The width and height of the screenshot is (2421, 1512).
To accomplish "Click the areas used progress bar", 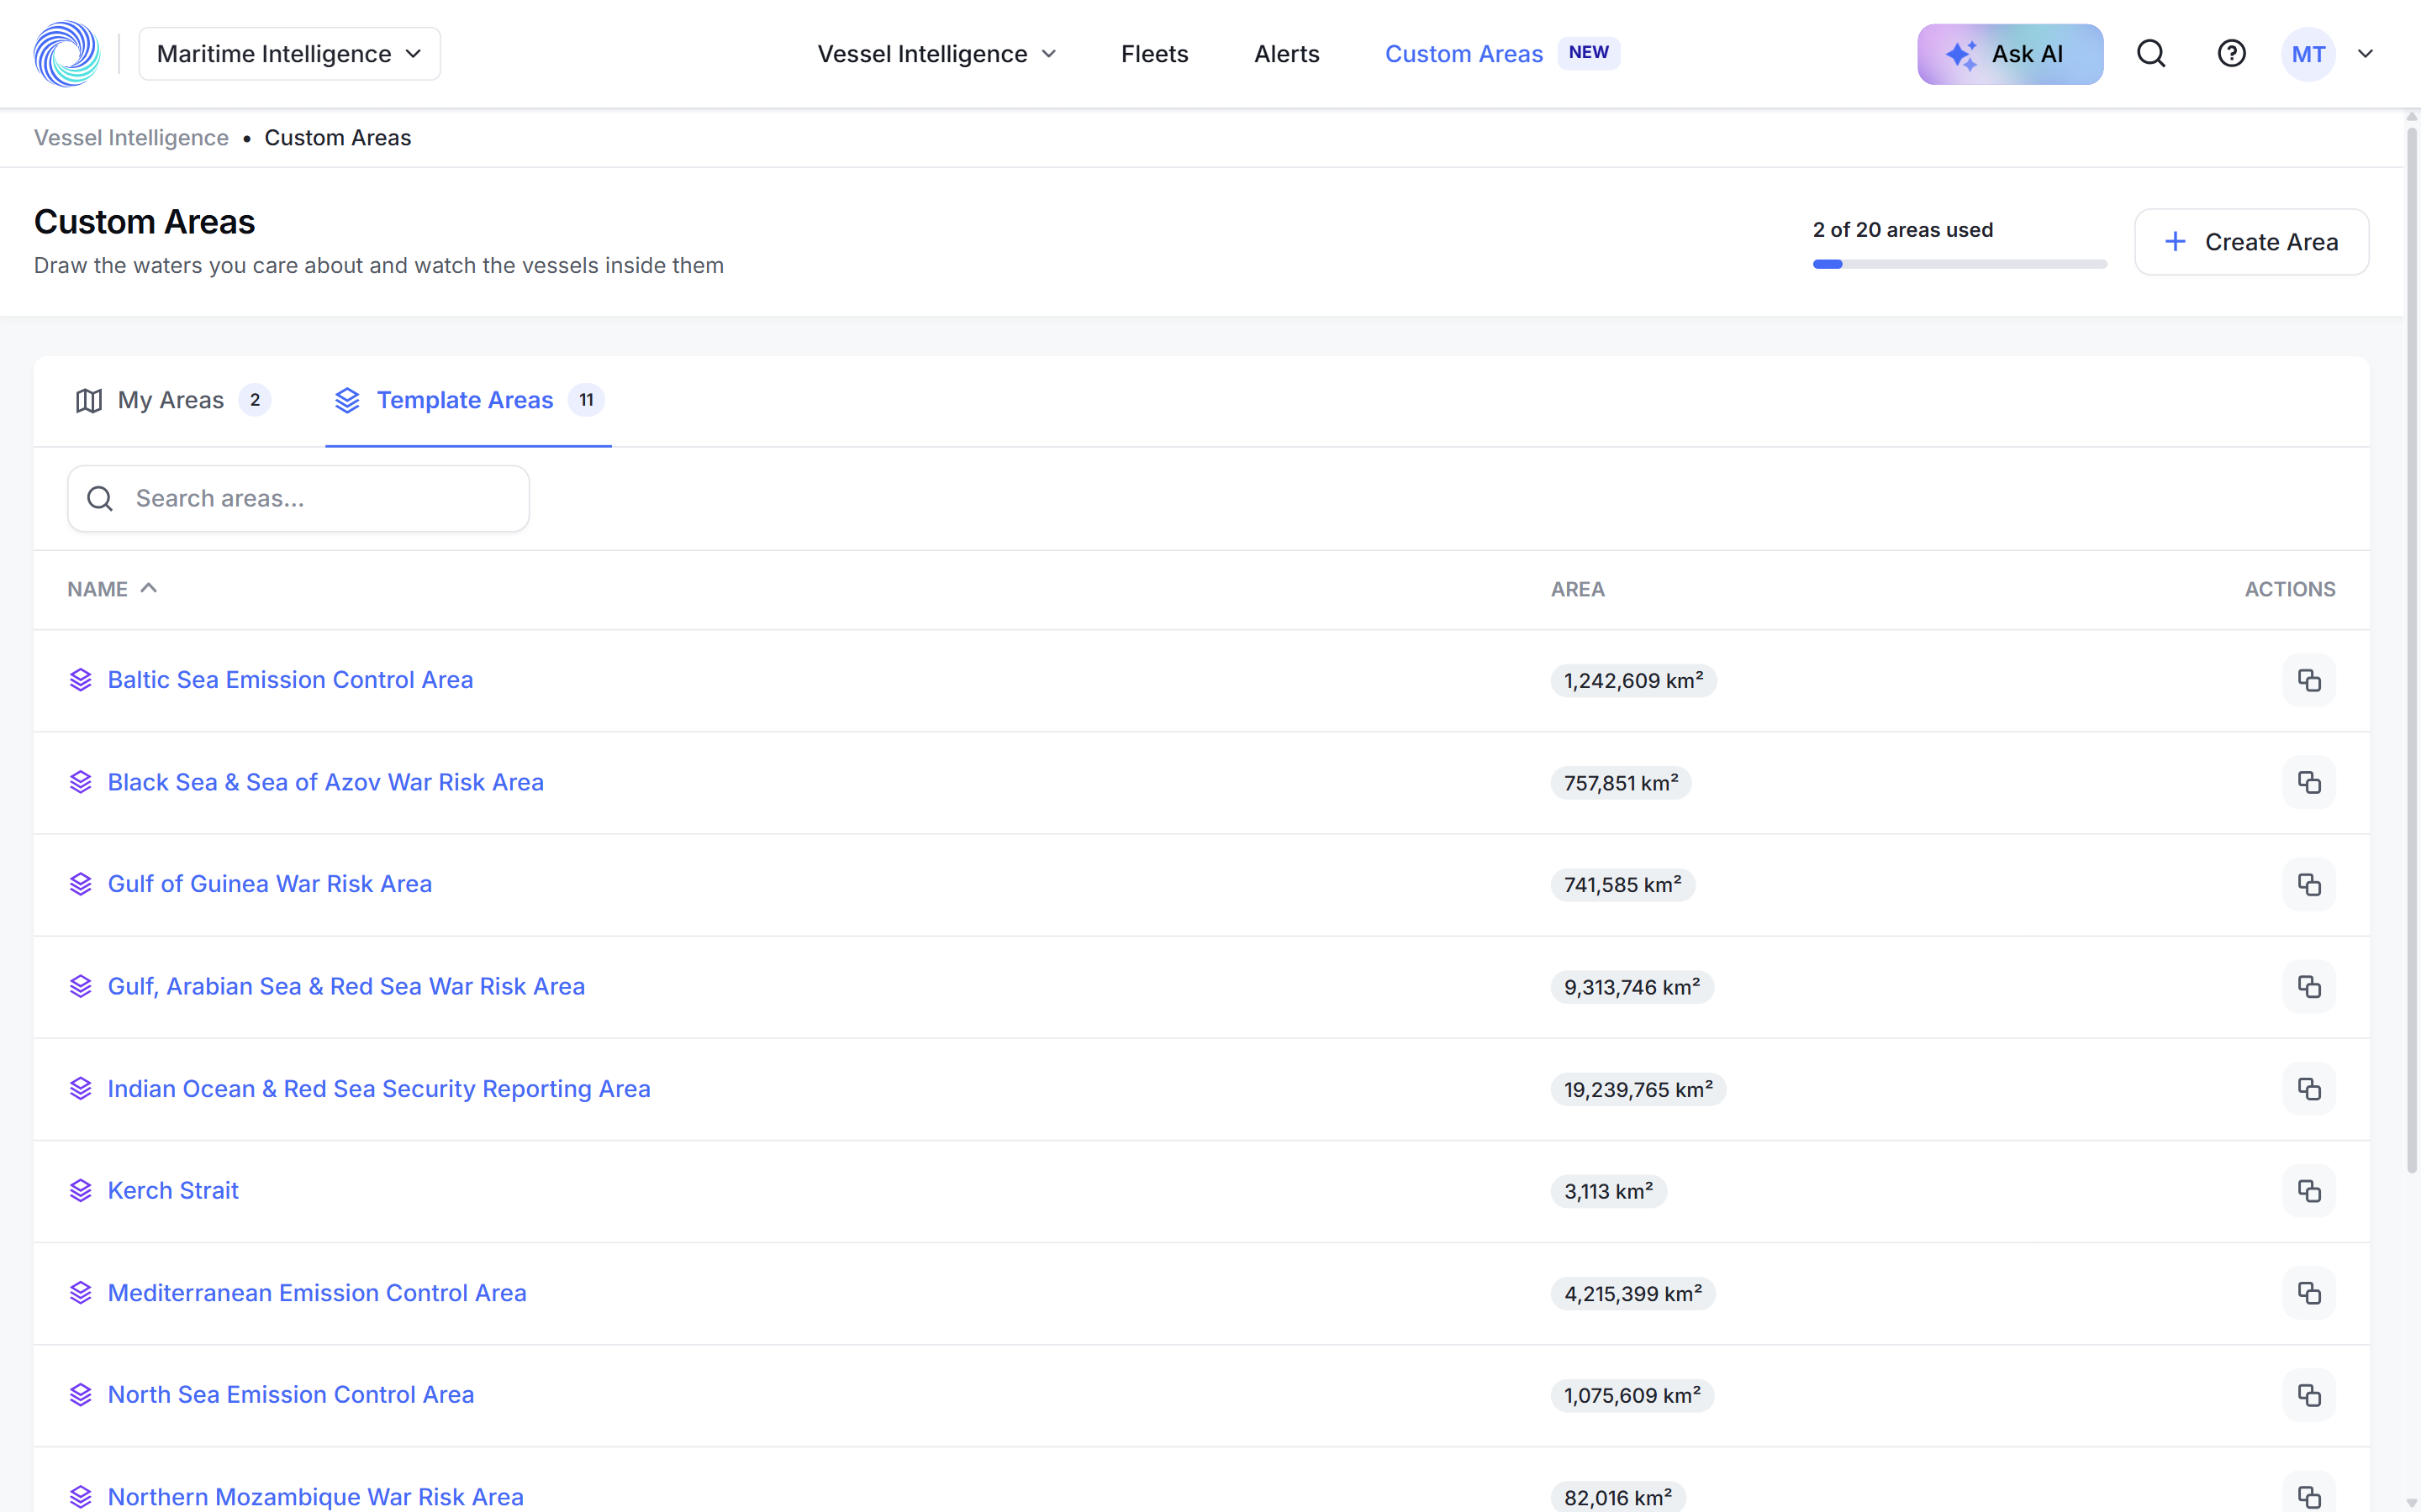I will click(x=1959, y=264).
